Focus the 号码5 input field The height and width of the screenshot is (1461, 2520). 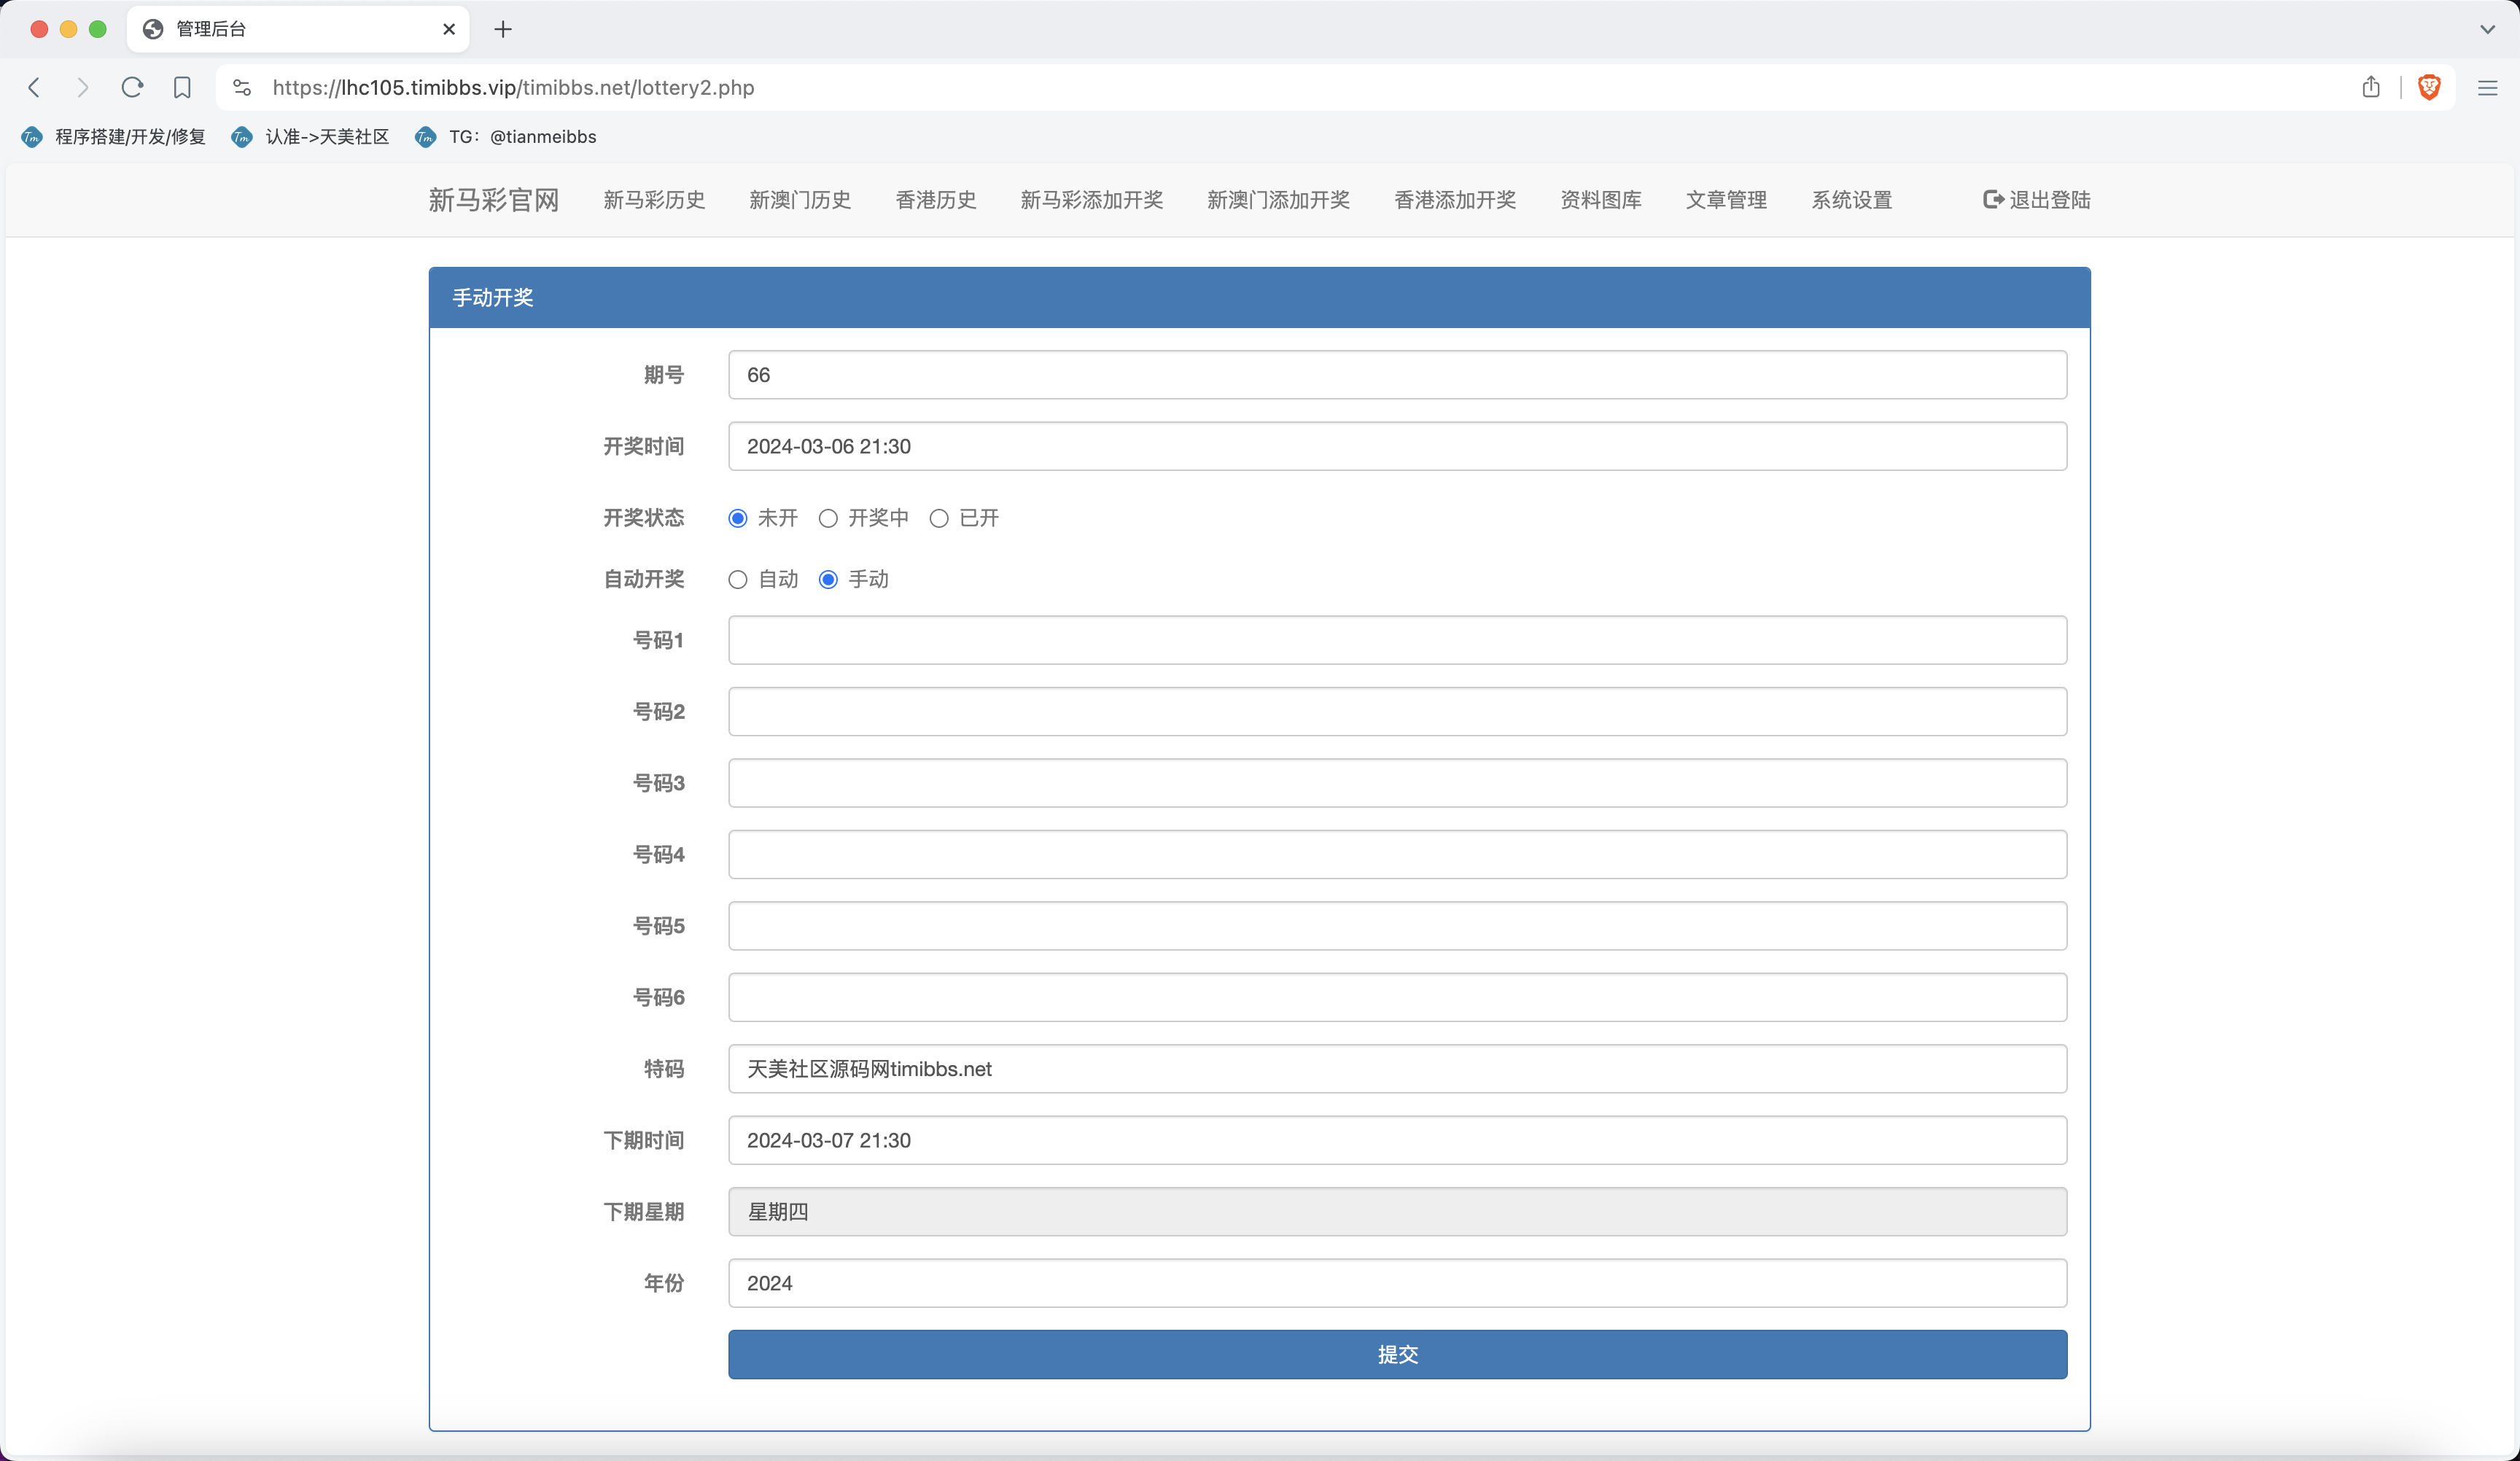[1397, 926]
